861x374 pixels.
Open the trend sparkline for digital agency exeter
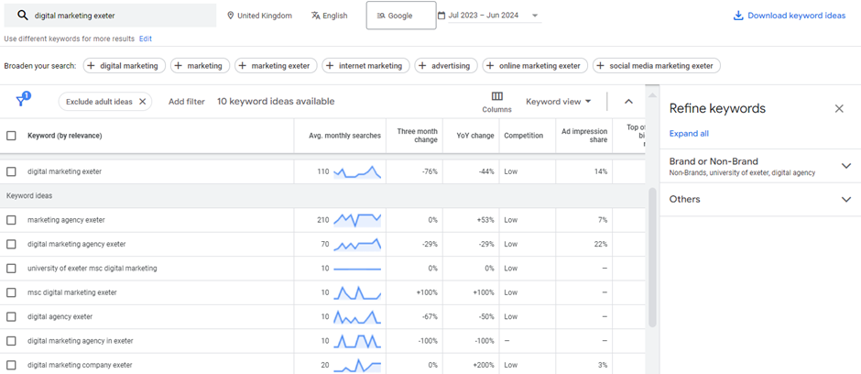(x=357, y=316)
